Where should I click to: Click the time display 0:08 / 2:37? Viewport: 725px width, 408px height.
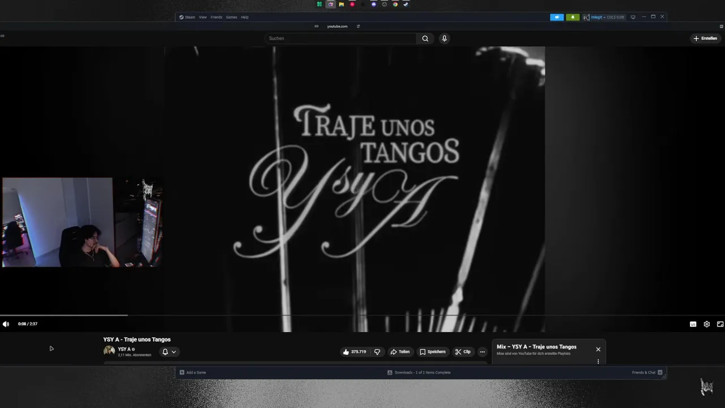(x=28, y=324)
